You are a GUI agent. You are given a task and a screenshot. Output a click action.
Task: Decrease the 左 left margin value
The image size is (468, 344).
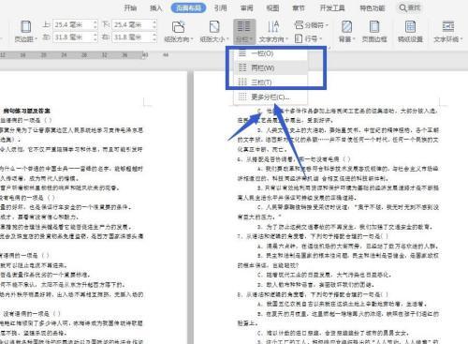[95, 40]
